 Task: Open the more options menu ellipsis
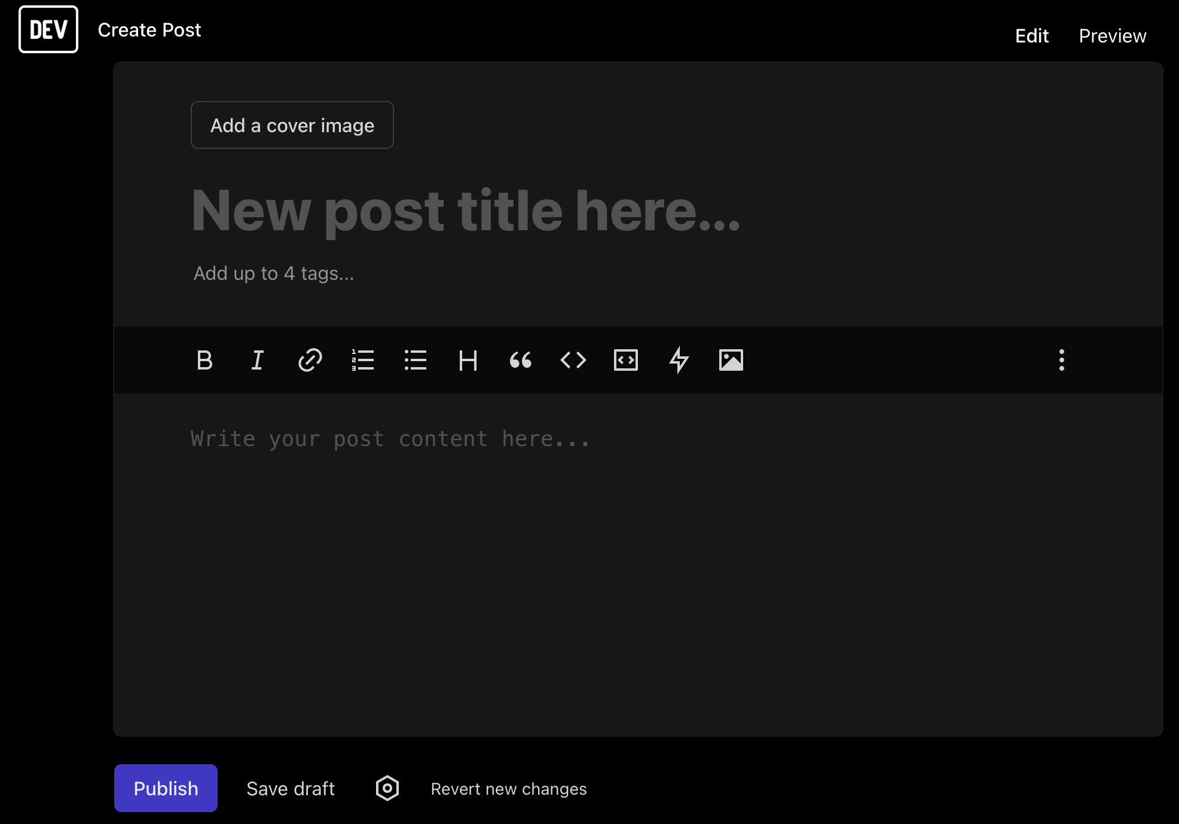[1062, 360]
